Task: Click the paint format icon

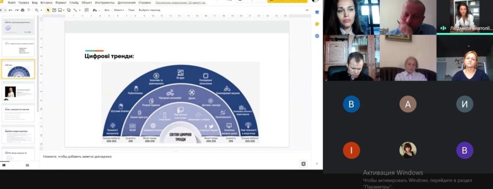Action: (29, 10)
